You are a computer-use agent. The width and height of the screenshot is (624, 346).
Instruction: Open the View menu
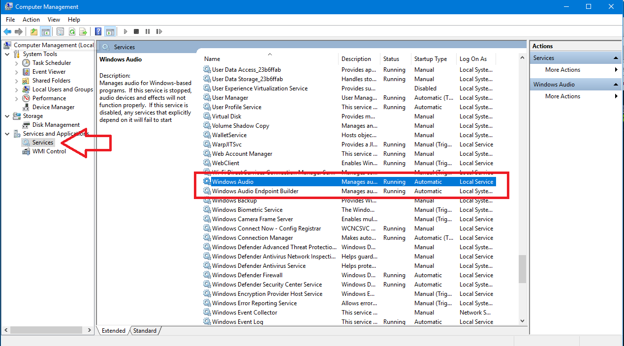point(54,20)
